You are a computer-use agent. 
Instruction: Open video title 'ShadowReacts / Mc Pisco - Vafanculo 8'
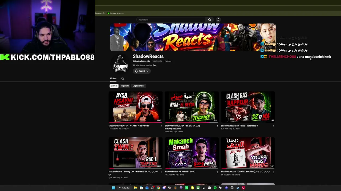coord(239,126)
